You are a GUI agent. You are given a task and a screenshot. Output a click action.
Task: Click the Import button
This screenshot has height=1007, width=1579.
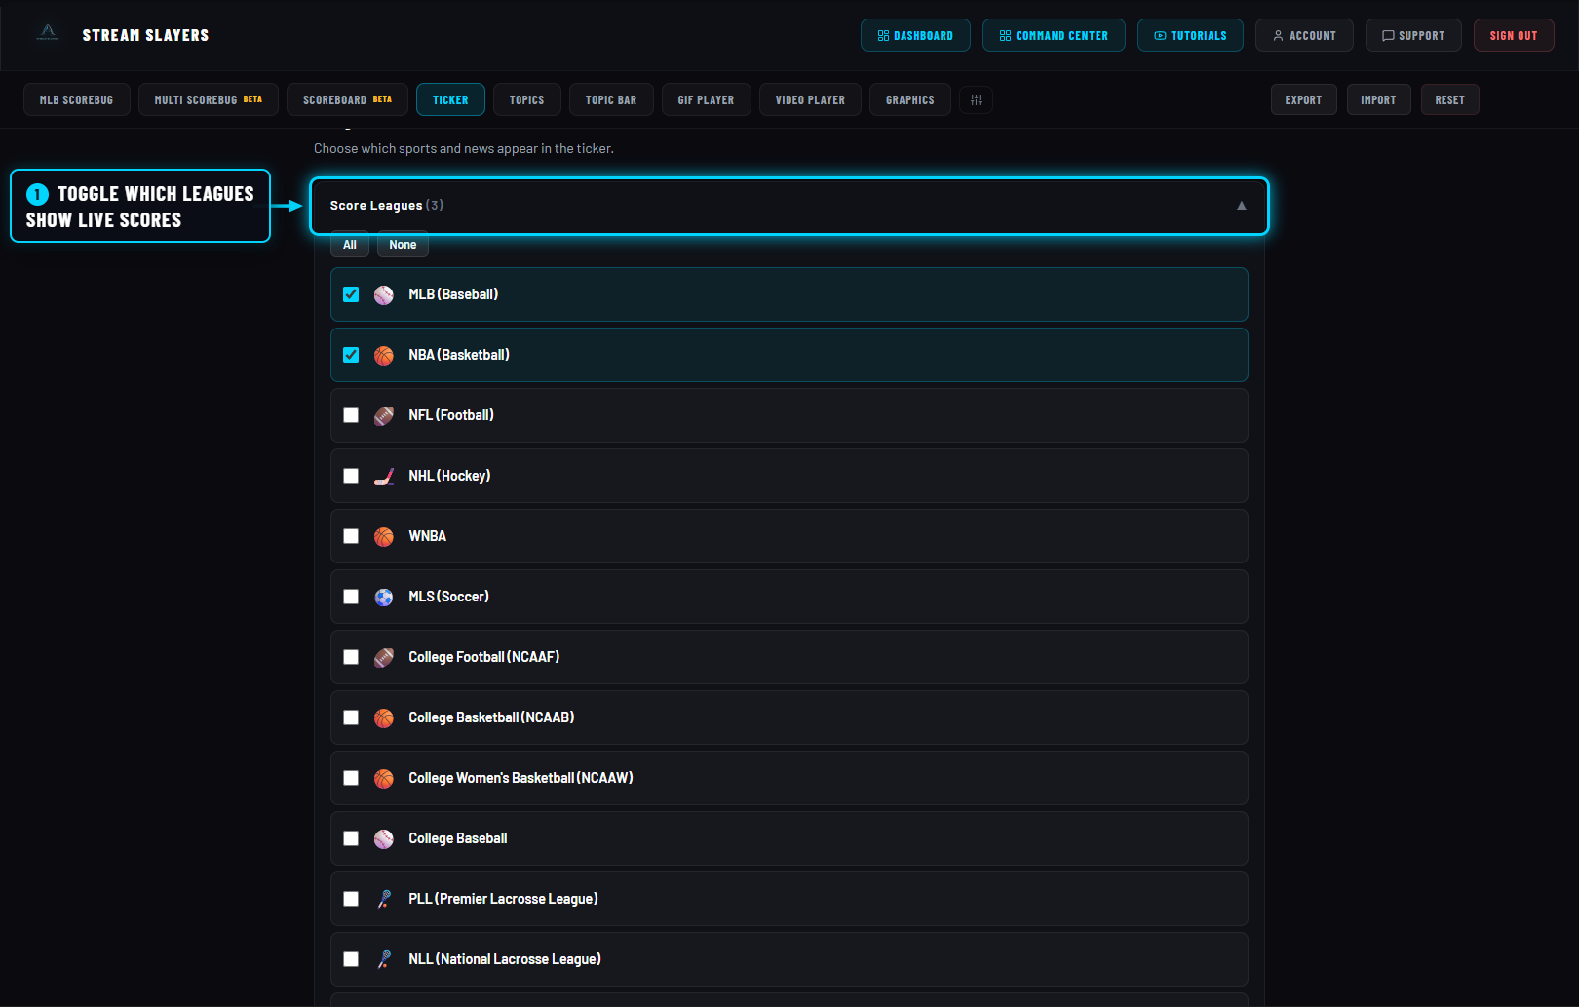click(x=1378, y=100)
